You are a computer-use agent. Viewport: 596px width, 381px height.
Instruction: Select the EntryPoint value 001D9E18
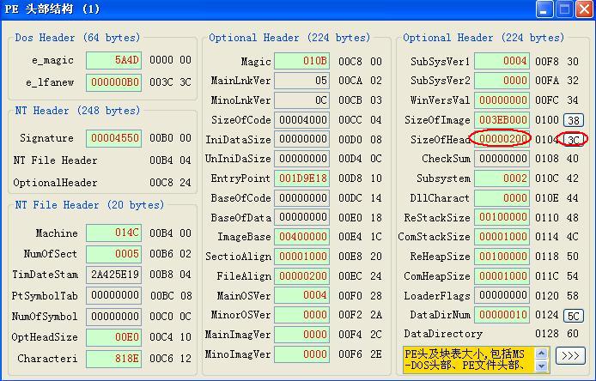(301, 178)
